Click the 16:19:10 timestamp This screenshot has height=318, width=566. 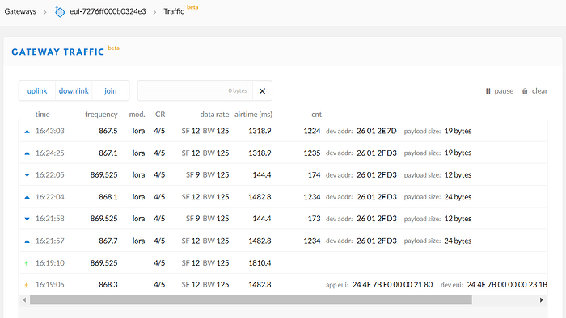pyautogui.click(x=50, y=262)
